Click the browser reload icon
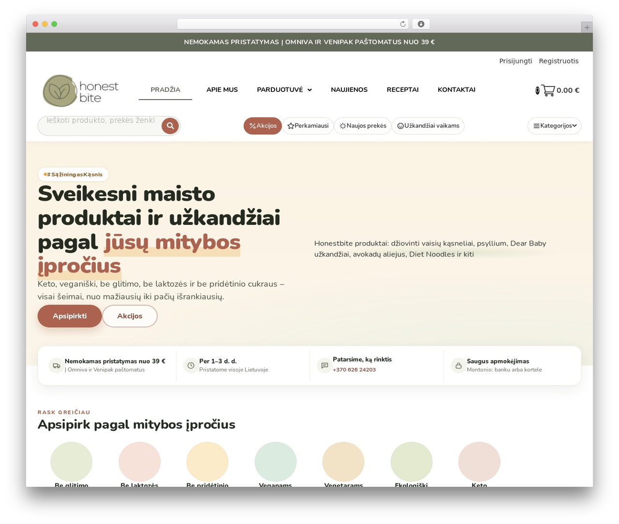619x524 pixels. (x=403, y=24)
